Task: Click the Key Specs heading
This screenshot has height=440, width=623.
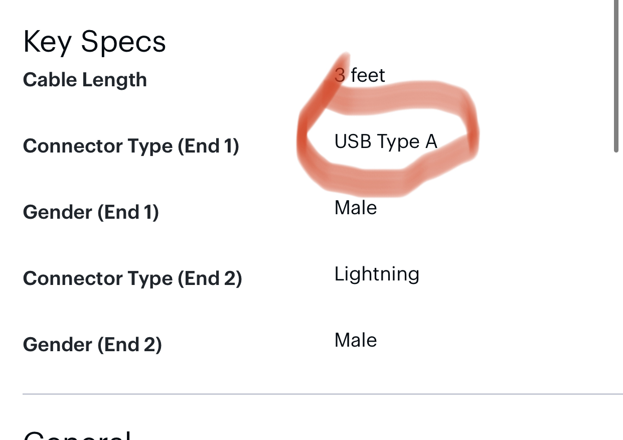Action: coord(94,42)
